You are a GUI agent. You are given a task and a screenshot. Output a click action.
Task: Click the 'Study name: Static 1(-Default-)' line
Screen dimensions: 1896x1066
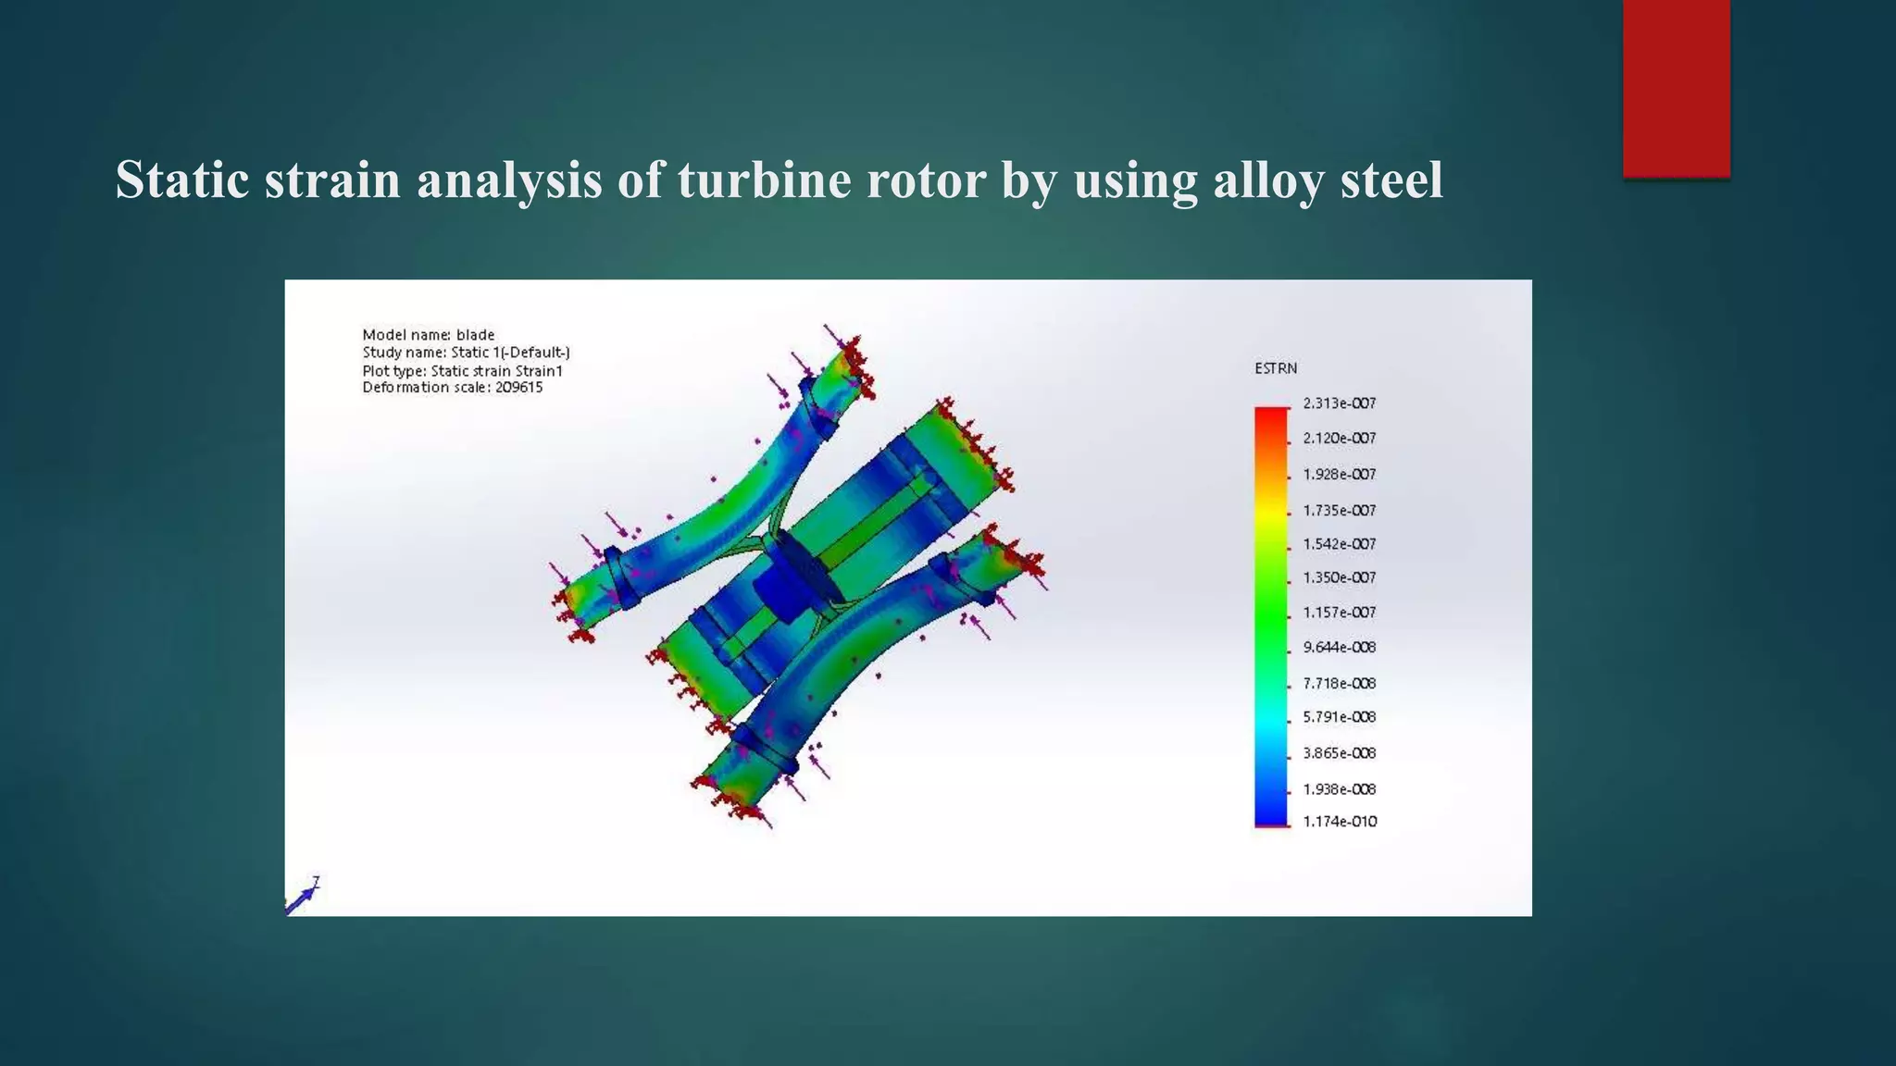click(466, 353)
